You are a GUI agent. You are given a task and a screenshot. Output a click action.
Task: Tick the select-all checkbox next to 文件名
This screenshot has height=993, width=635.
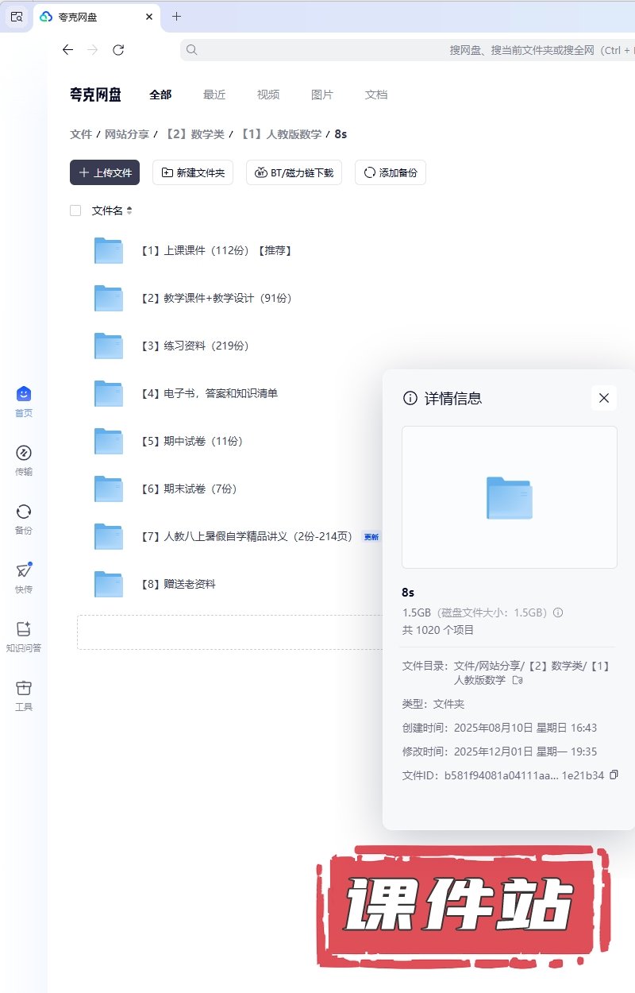click(x=75, y=211)
